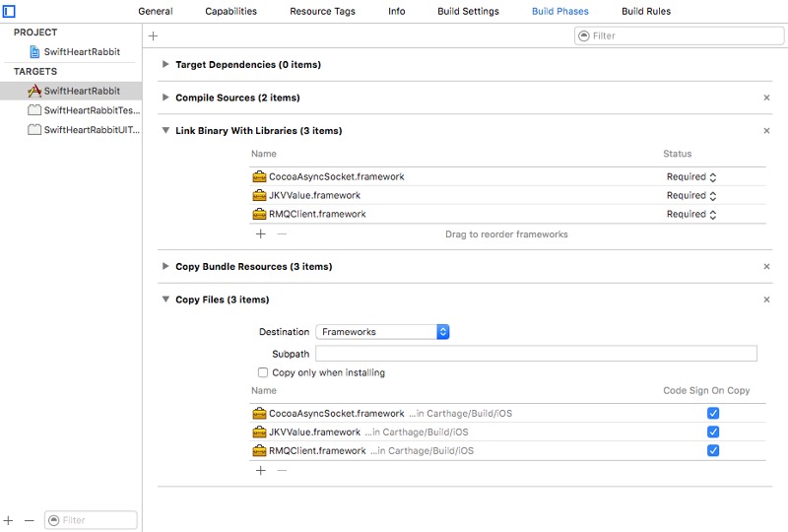Image resolution: width=788 pixels, height=532 pixels.
Task: Click the add build phase plus icon
Action: (x=153, y=35)
